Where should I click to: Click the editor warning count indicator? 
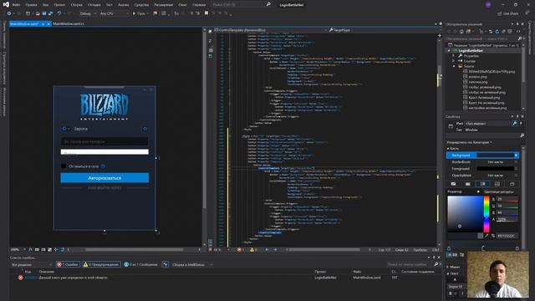pyautogui.click(x=253, y=250)
